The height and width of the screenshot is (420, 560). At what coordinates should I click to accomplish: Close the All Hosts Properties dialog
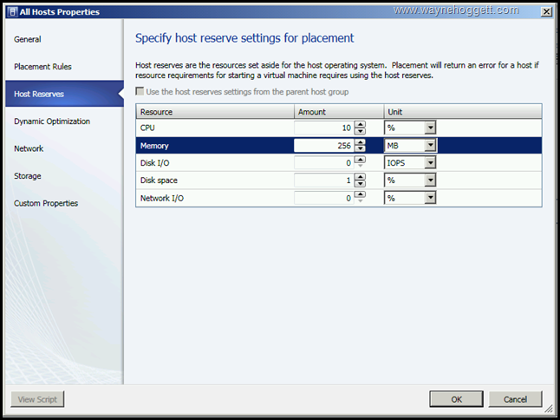tap(546, 12)
